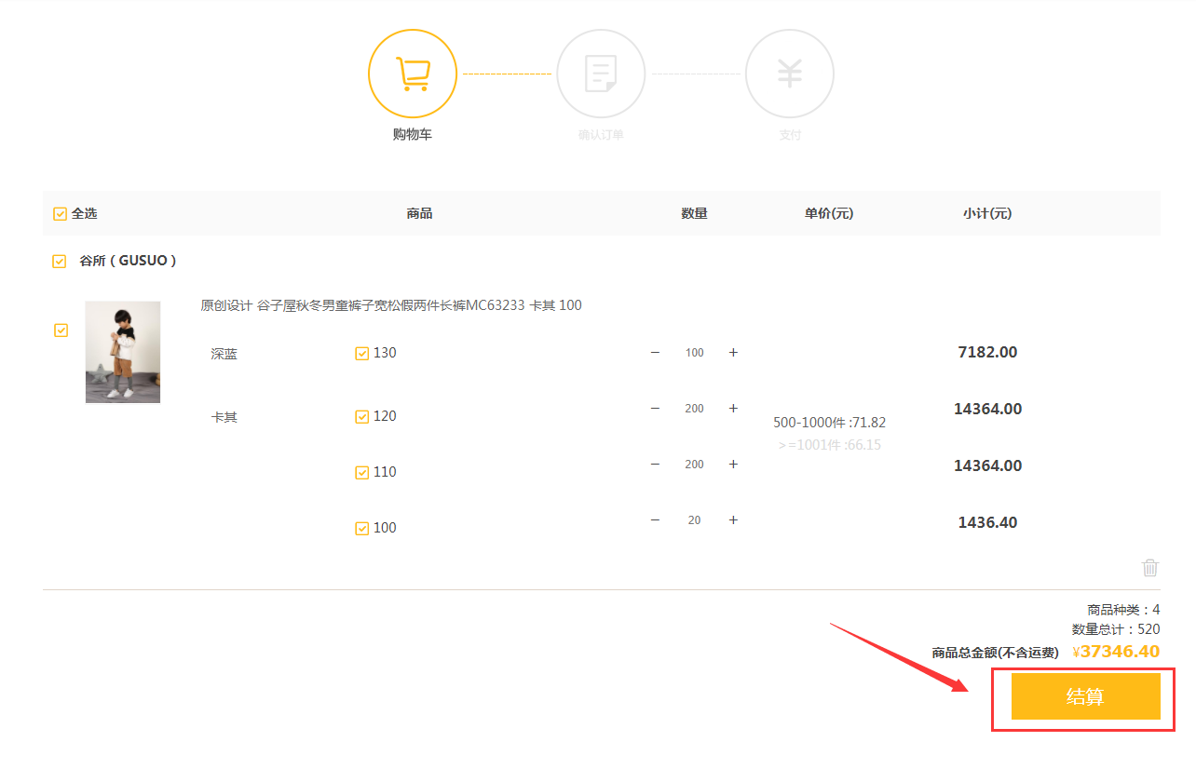
Task: Toggle the product checkbox beside the thumbnail
Action: [61, 330]
